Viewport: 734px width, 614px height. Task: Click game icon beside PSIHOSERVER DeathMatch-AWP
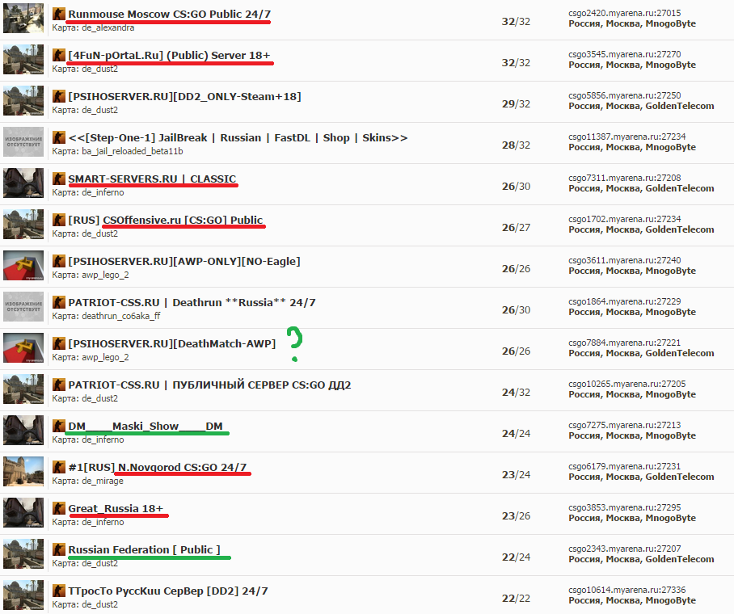click(x=59, y=343)
